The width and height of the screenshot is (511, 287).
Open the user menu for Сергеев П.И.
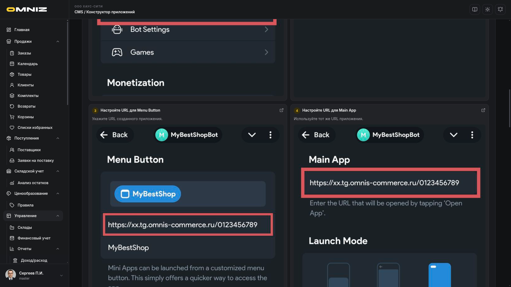[34, 275]
